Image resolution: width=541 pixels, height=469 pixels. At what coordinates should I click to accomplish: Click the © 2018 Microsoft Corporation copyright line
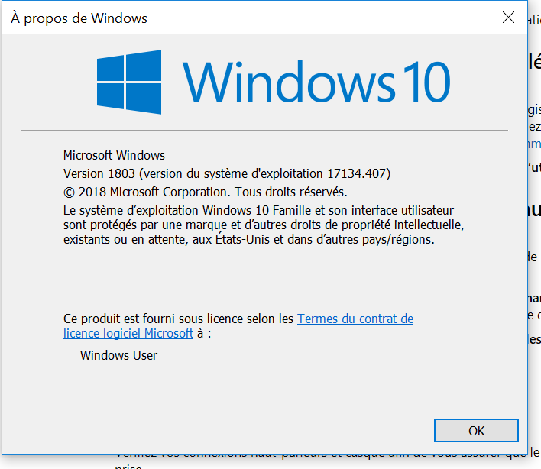206,192
